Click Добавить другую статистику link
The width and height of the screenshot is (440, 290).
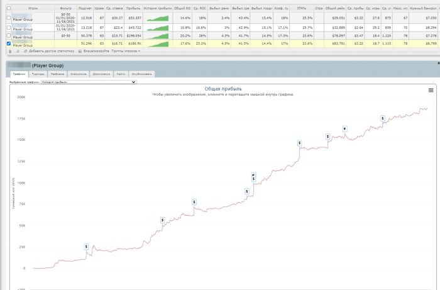pyautogui.click(x=52, y=50)
